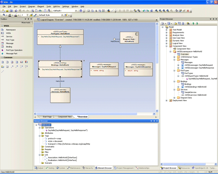The width and height of the screenshot is (218, 174).
Task: Click the Binding tool in the Toolbox
Action: (9, 47)
